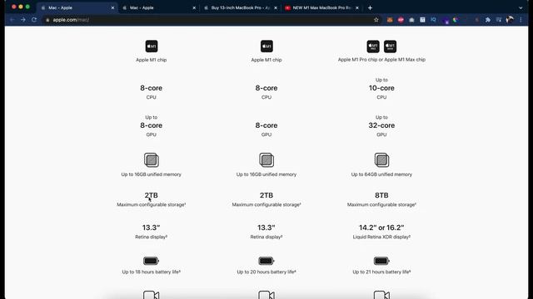The width and height of the screenshot is (533, 299).
Task: Click the '2TB' value in middle column
Action: click(266, 195)
